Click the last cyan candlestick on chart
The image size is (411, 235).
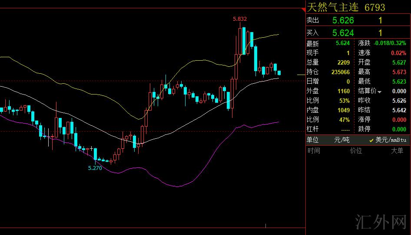(279, 73)
